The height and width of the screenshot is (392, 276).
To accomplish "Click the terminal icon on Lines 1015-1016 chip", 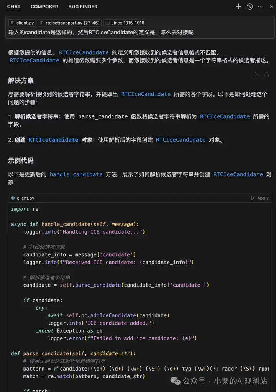I will coord(107,23).
